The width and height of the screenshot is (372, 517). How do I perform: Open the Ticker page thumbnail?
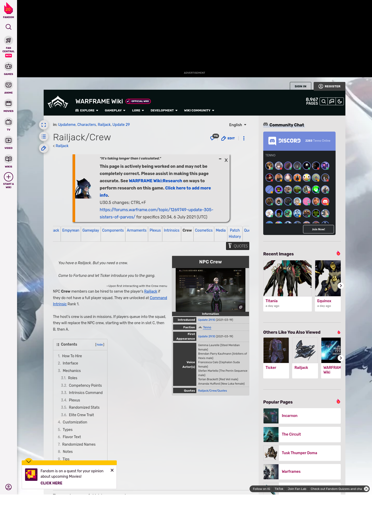coord(276,350)
